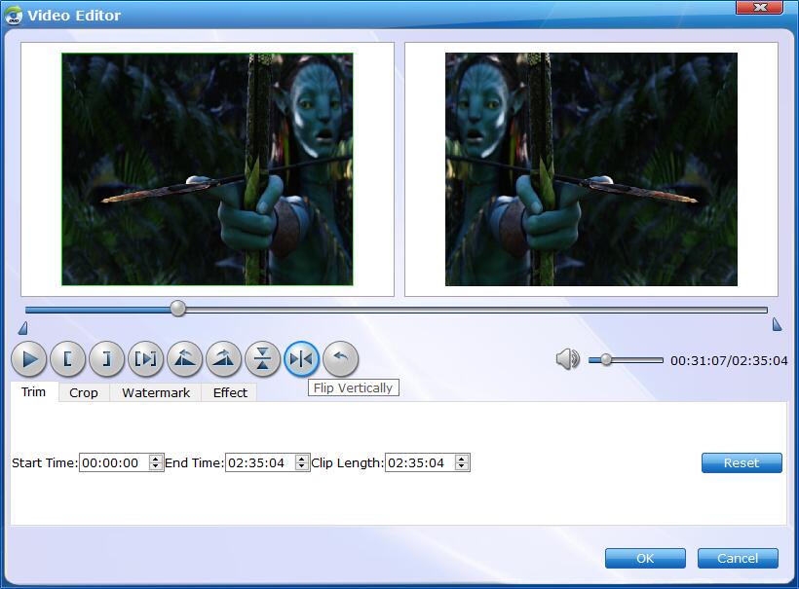Viewport: 799px width, 589px height.
Task: Click the curved-arrow revert button
Action: click(340, 359)
